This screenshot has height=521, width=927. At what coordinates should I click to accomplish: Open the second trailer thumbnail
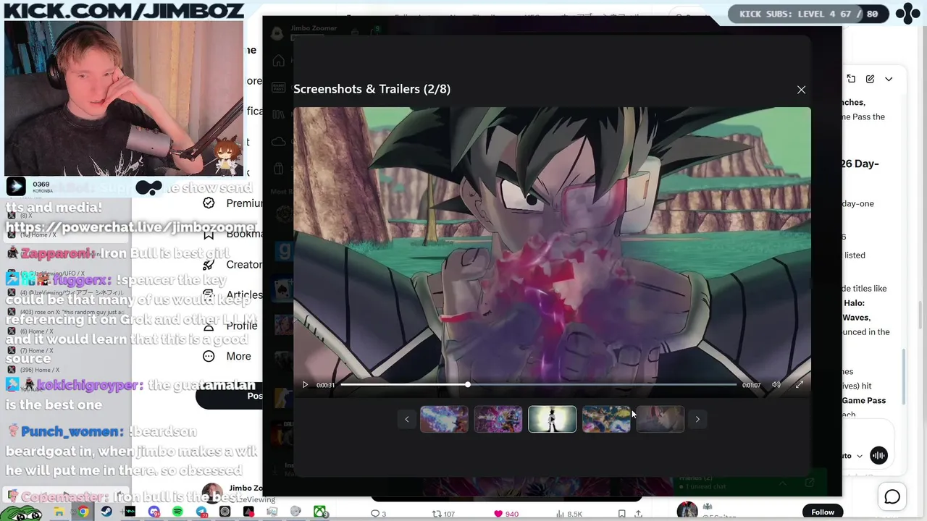(498, 419)
